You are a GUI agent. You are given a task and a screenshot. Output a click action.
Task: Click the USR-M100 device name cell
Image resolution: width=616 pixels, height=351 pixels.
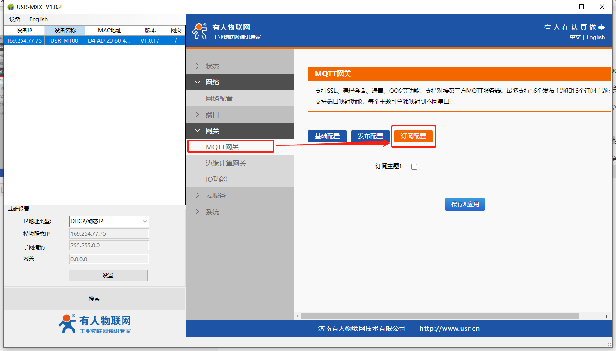pyautogui.click(x=64, y=40)
